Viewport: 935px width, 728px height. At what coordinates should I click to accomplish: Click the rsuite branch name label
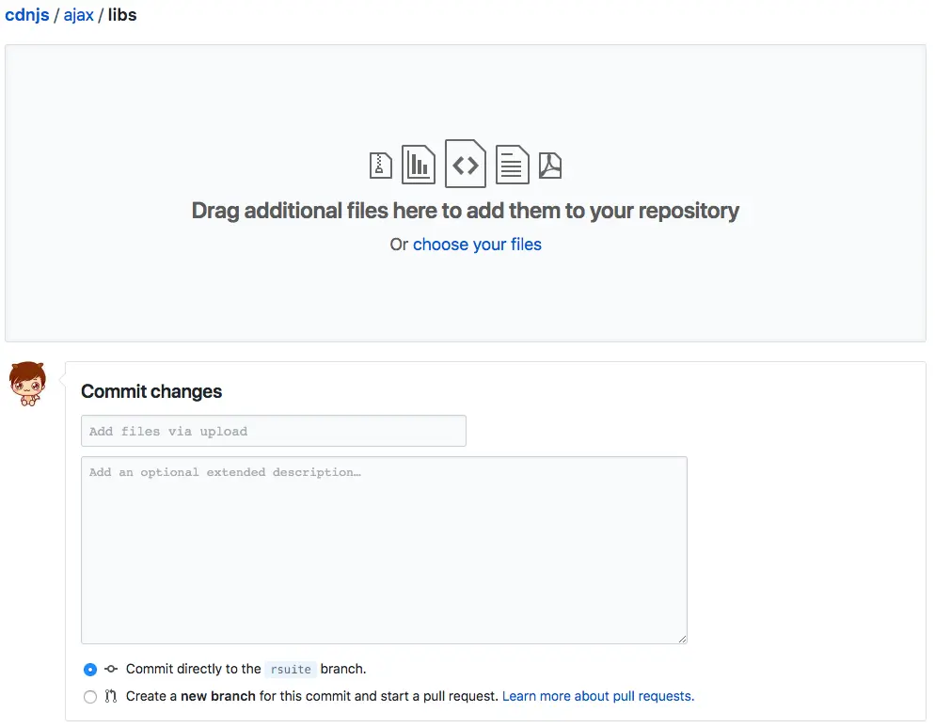coord(291,670)
